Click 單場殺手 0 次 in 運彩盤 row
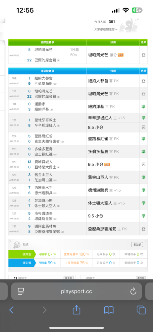 point(133,263)
